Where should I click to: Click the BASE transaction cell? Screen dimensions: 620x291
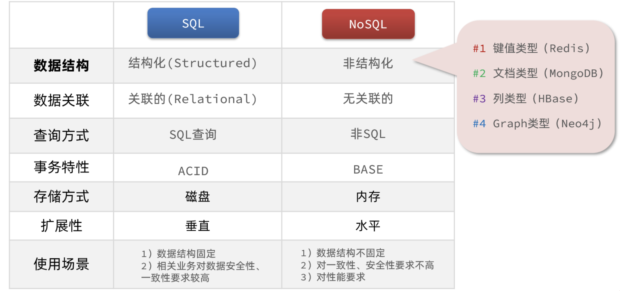click(x=368, y=168)
